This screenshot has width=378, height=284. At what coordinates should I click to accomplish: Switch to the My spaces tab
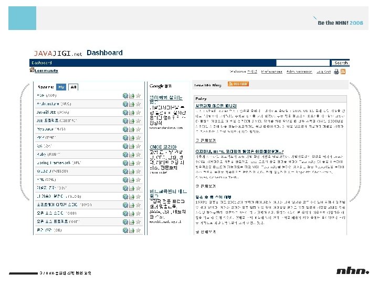tap(61, 87)
